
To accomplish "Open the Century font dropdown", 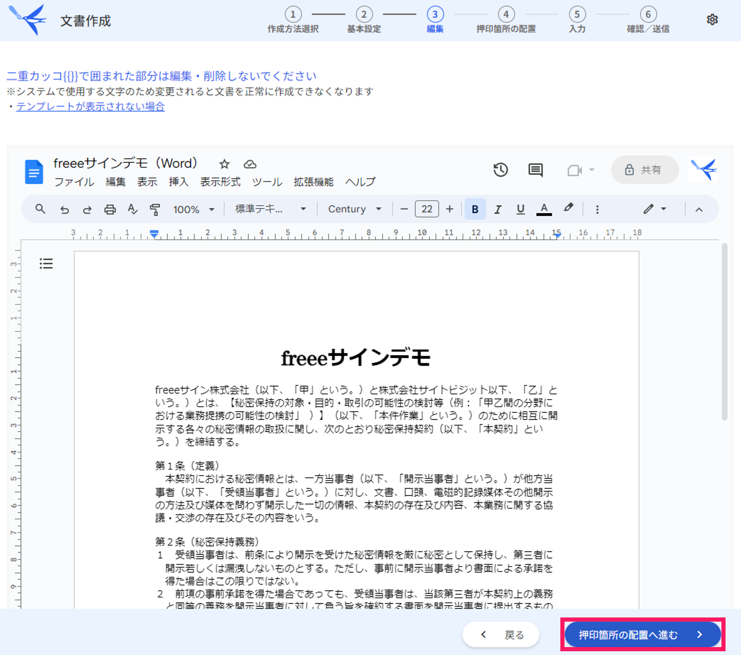I will (355, 209).
